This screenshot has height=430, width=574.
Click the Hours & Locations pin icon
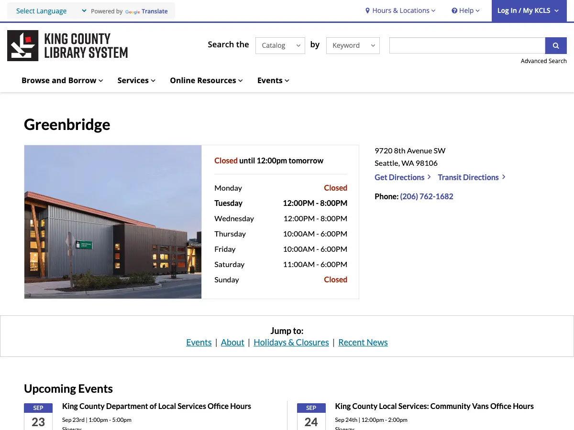click(368, 11)
